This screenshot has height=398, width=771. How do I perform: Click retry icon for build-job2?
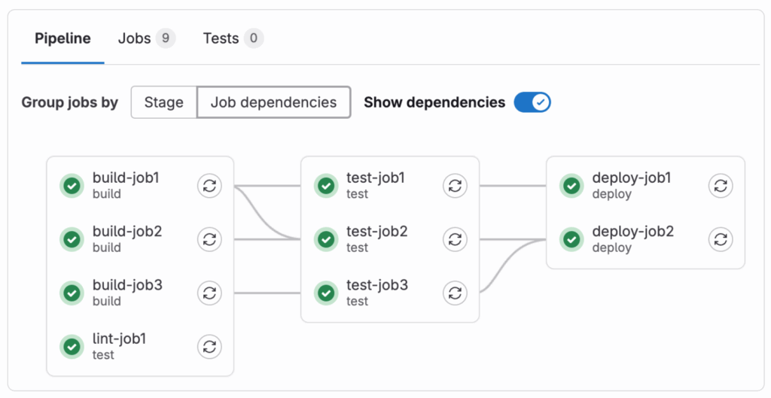(x=209, y=239)
